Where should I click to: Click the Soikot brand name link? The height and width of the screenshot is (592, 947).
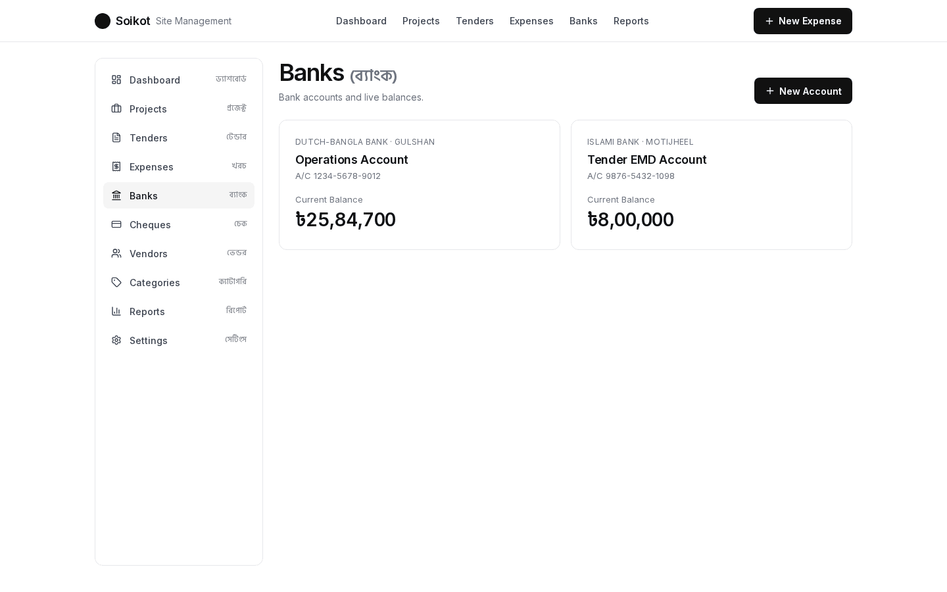click(133, 21)
